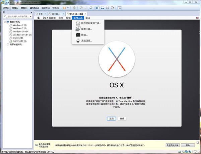Open the 选项卡(T) menu
This screenshot has height=154, width=201.
(x=46, y=8)
